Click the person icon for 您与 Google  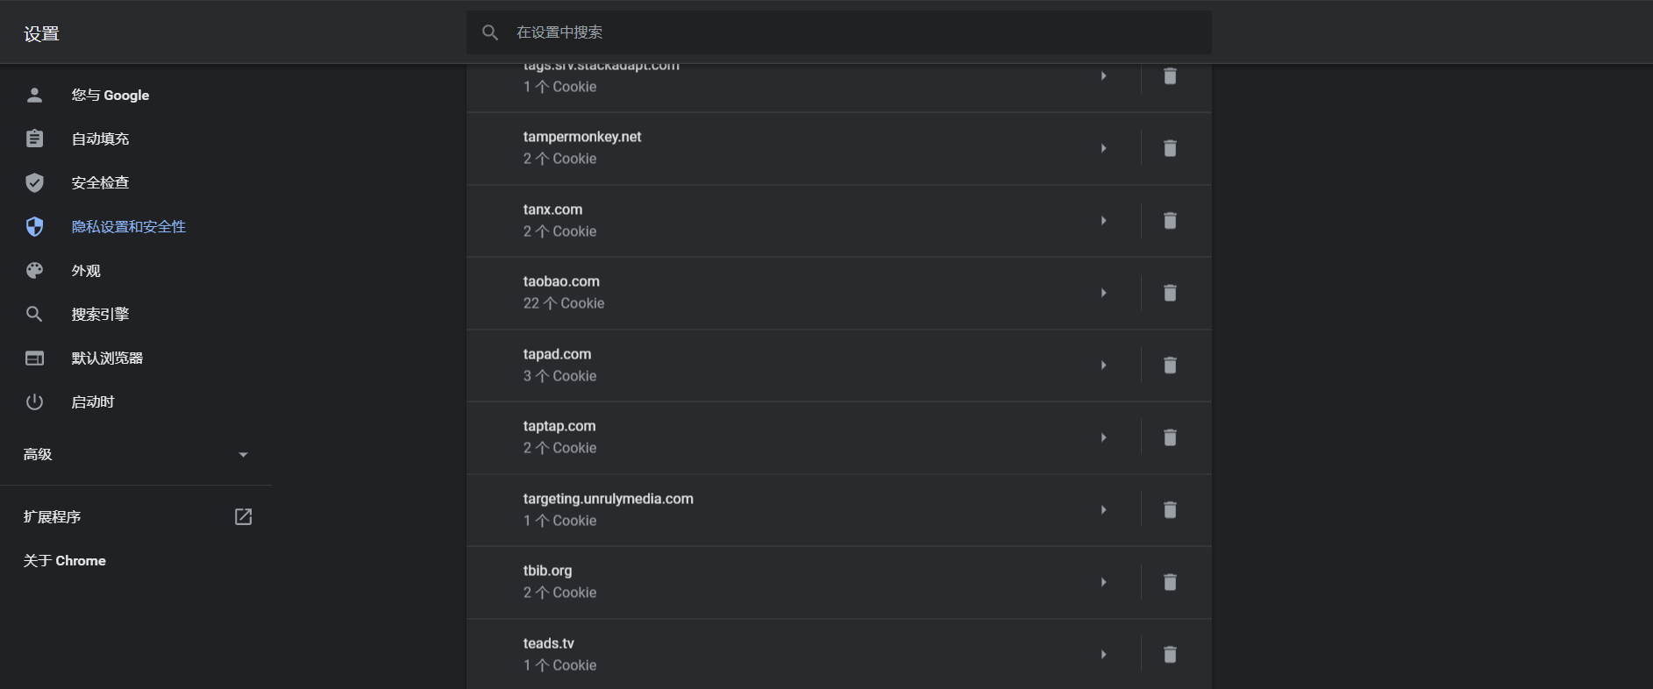34,95
